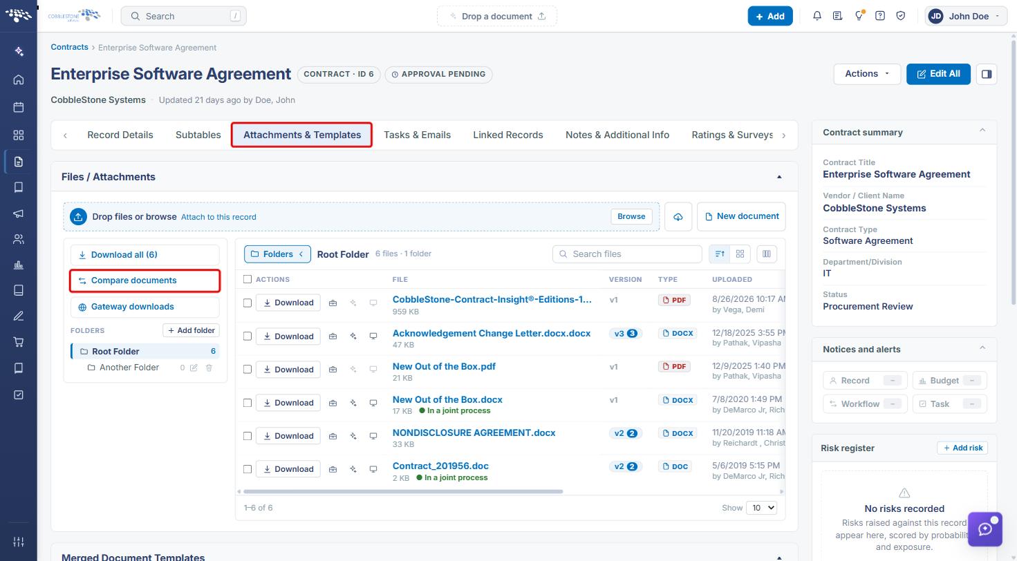The image size is (1017, 561).
Task: Open the AI sparkle icon in left sidebar
Action: point(19,51)
